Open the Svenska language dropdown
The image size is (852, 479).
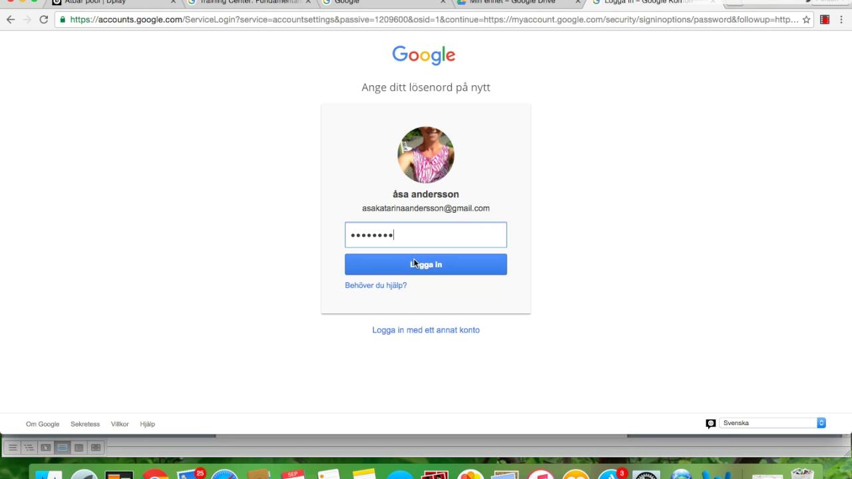[x=772, y=423]
